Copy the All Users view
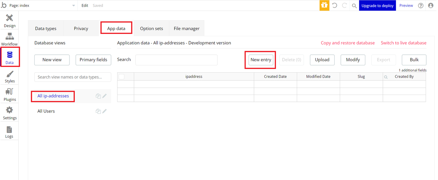This screenshot has width=438, height=180. [98, 111]
